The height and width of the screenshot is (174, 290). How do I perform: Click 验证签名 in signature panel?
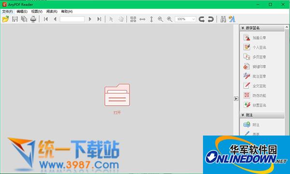click(x=255, y=105)
